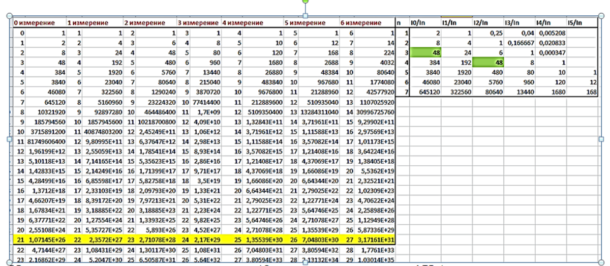Select the cell containing 1,08431E+29
Screen dimensions: 610x266
coord(104,250)
